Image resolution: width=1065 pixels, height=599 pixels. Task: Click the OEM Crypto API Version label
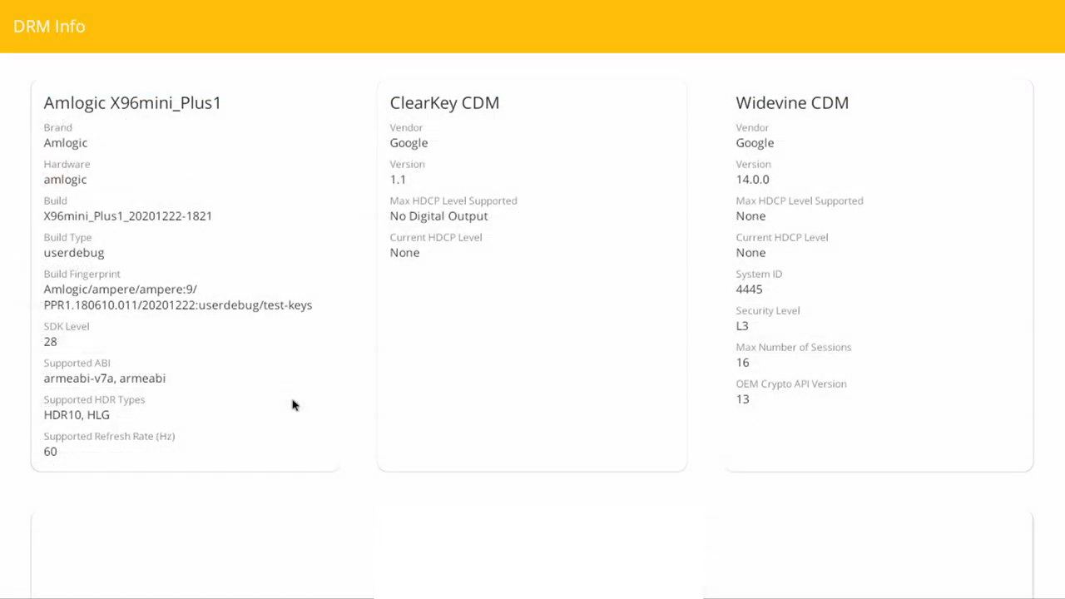[x=791, y=384]
